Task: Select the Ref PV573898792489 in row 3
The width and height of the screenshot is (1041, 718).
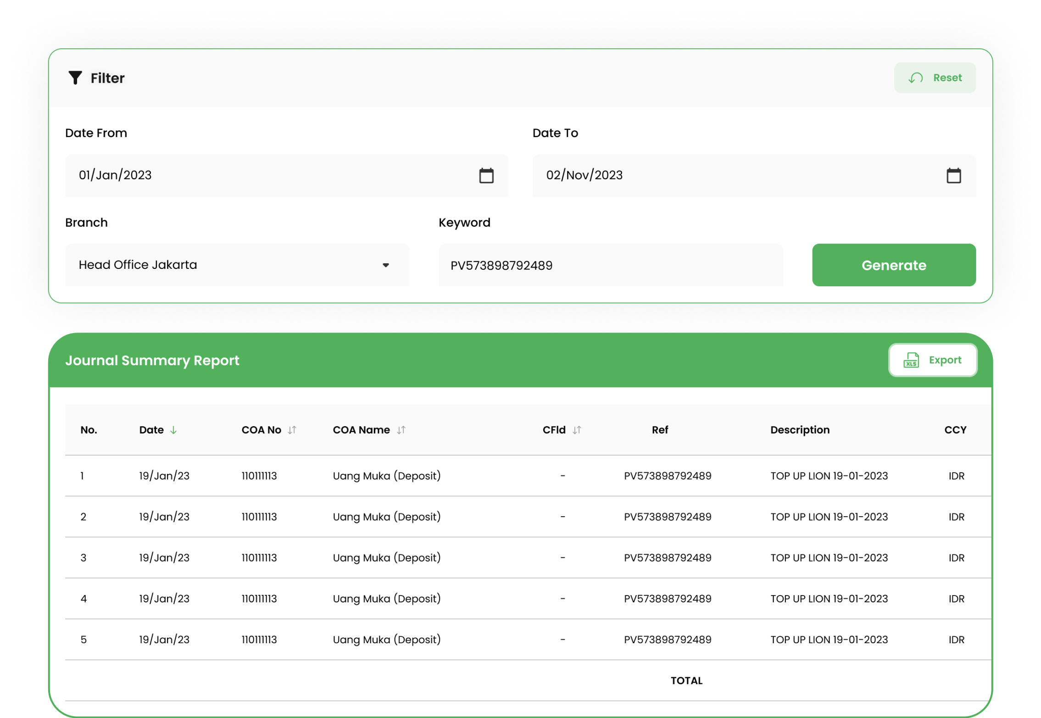Action: coord(667,557)
